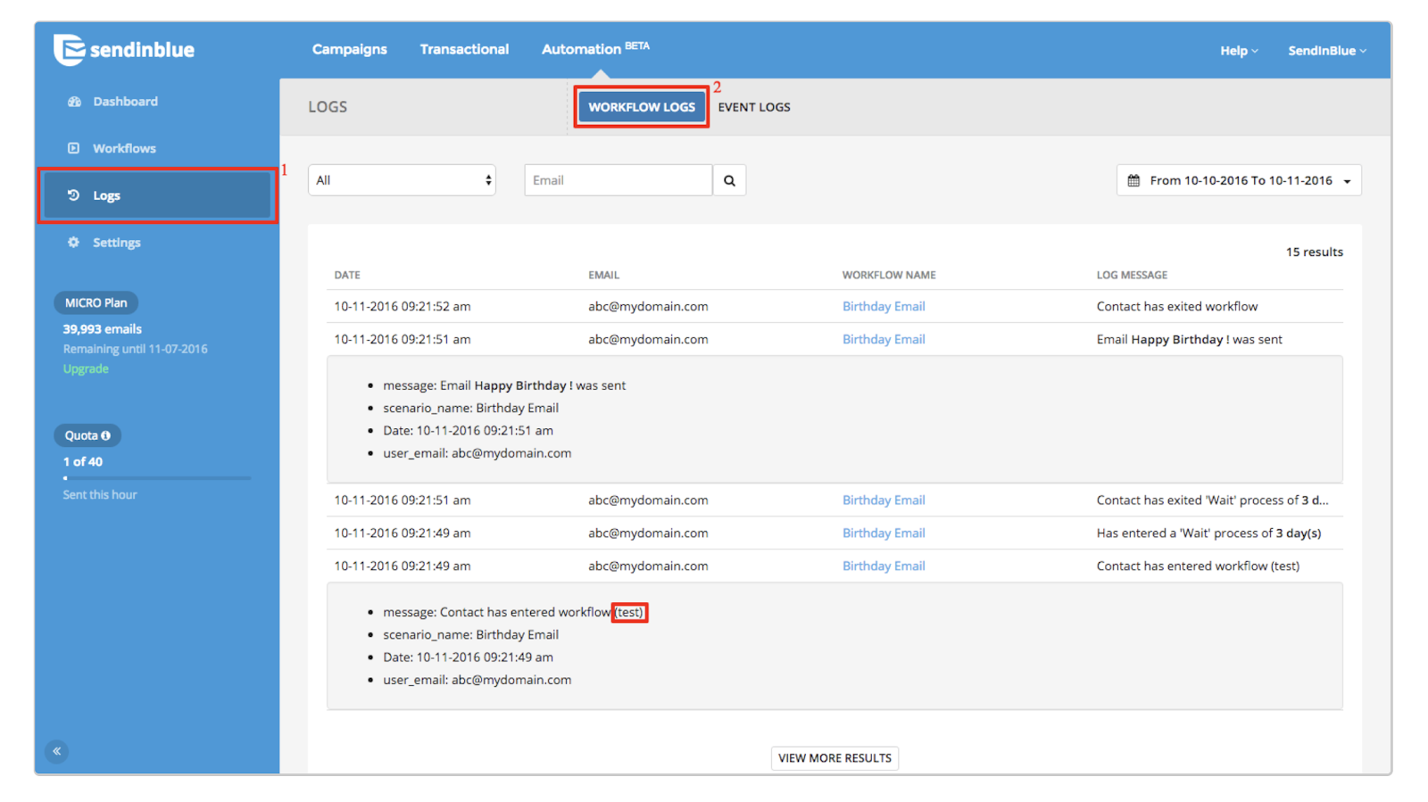Open Settings in sidebar

pos(116,243)
